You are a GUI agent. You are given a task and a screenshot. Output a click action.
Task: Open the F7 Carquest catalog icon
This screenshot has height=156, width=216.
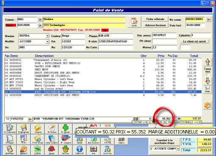pos(66,139)
